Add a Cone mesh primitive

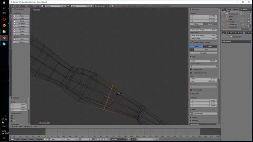(x=21, y=32)
